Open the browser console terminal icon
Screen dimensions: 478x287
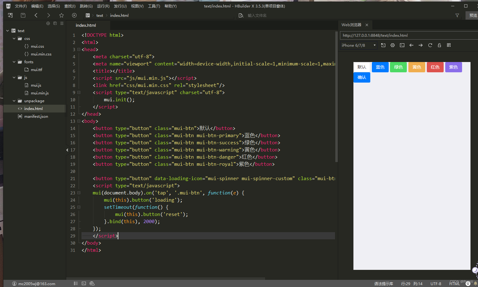402,45
